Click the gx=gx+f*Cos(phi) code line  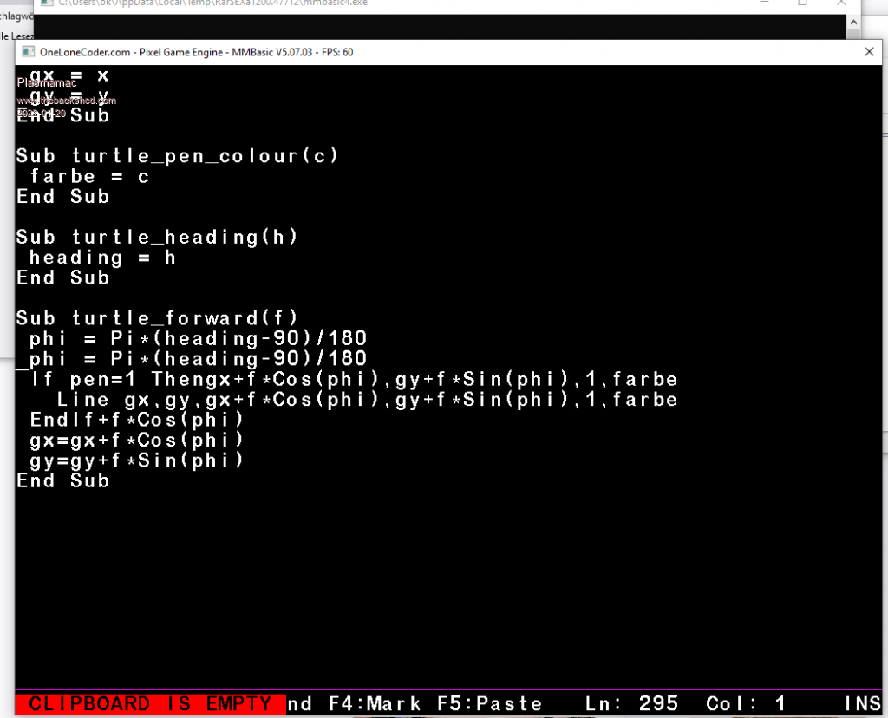click(136, 440)
